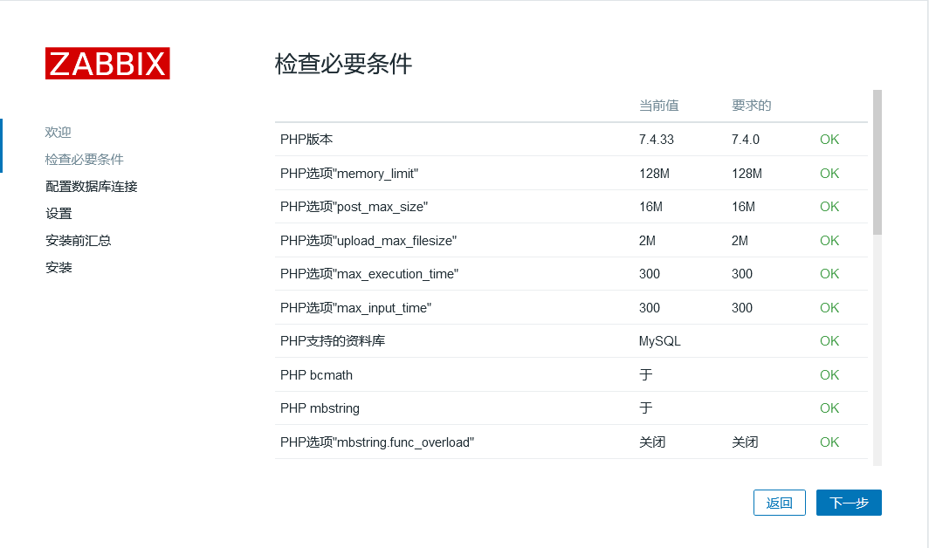Select 检查必要条件 step in sidebar
Viewport: 929px width, 548px height.
[85, 159]
